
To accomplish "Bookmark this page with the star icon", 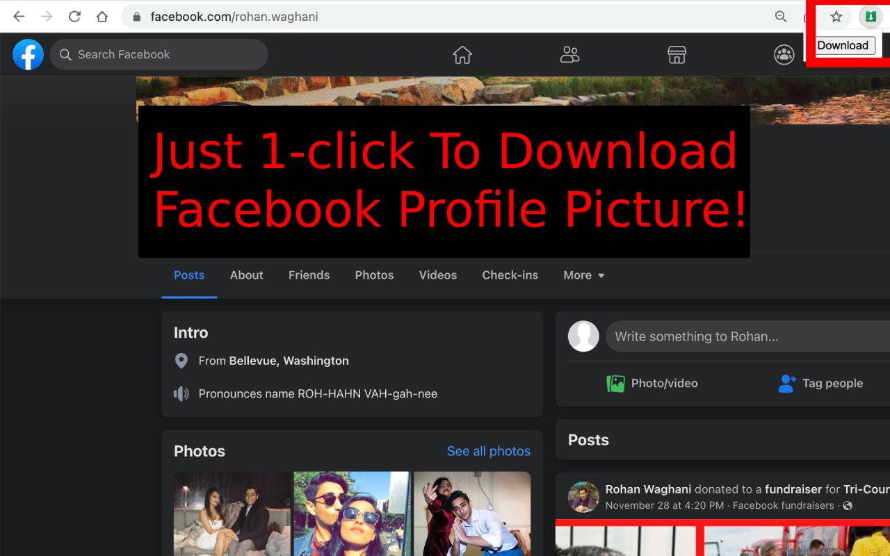I will (835, 15).
